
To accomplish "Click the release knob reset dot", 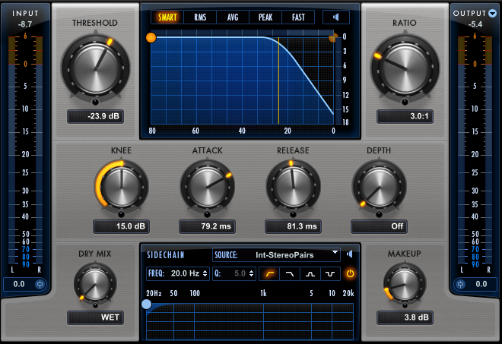I will click(293, 214).
